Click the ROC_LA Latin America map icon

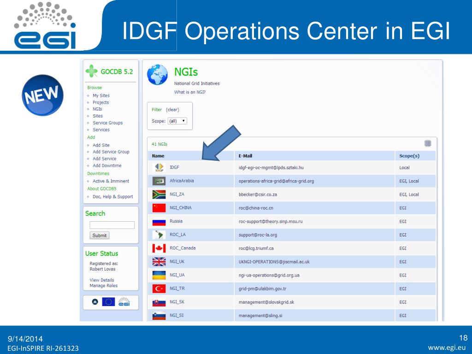click(x=159, y=235)
